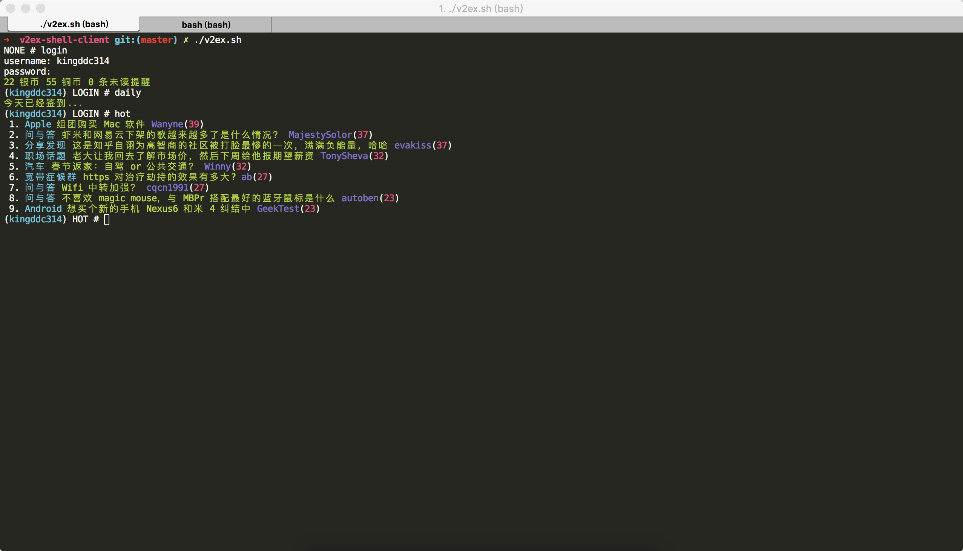Click username evakiss in third entry
The width and height of the screenshot is (963, 551).
pyautogui.click(x=412, y=145)
